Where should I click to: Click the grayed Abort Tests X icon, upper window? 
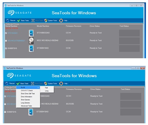[33, 20]
